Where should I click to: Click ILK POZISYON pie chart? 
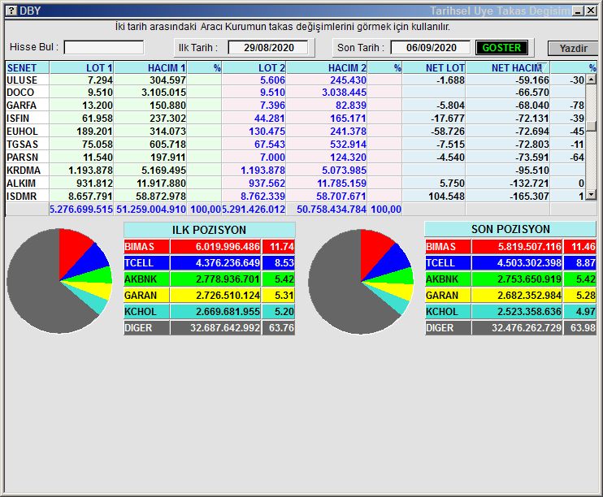[59, 281]
